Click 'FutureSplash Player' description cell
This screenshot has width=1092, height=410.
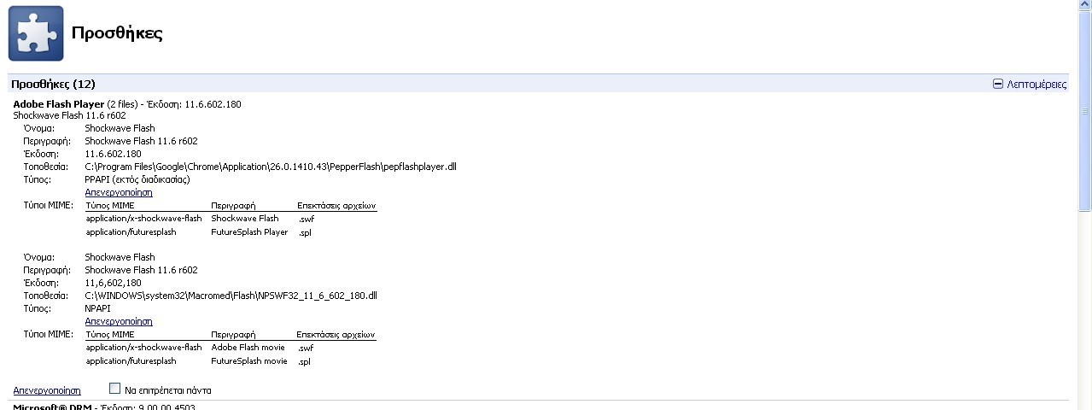click(x=249, y=232)
